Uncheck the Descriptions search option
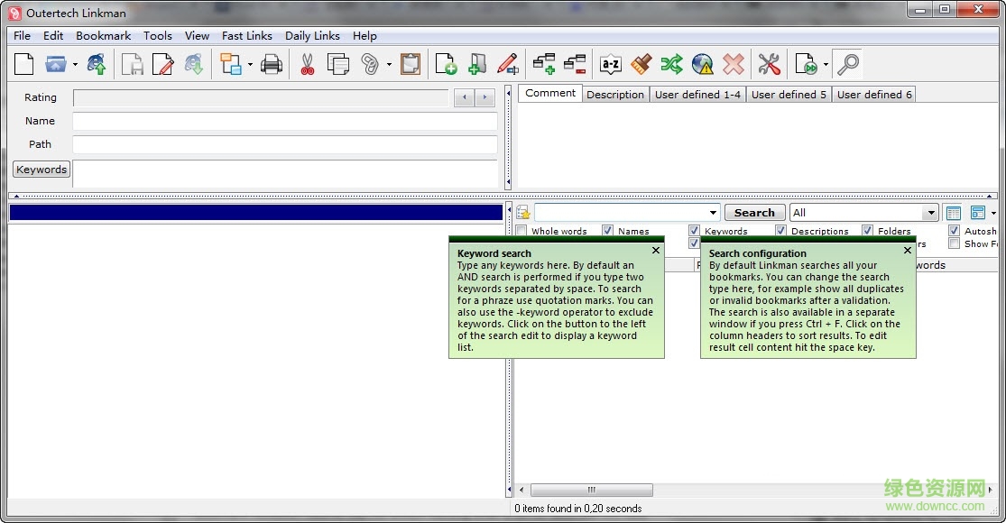The width and height of the screenshot is (1006, 523). tap(781, 231)
